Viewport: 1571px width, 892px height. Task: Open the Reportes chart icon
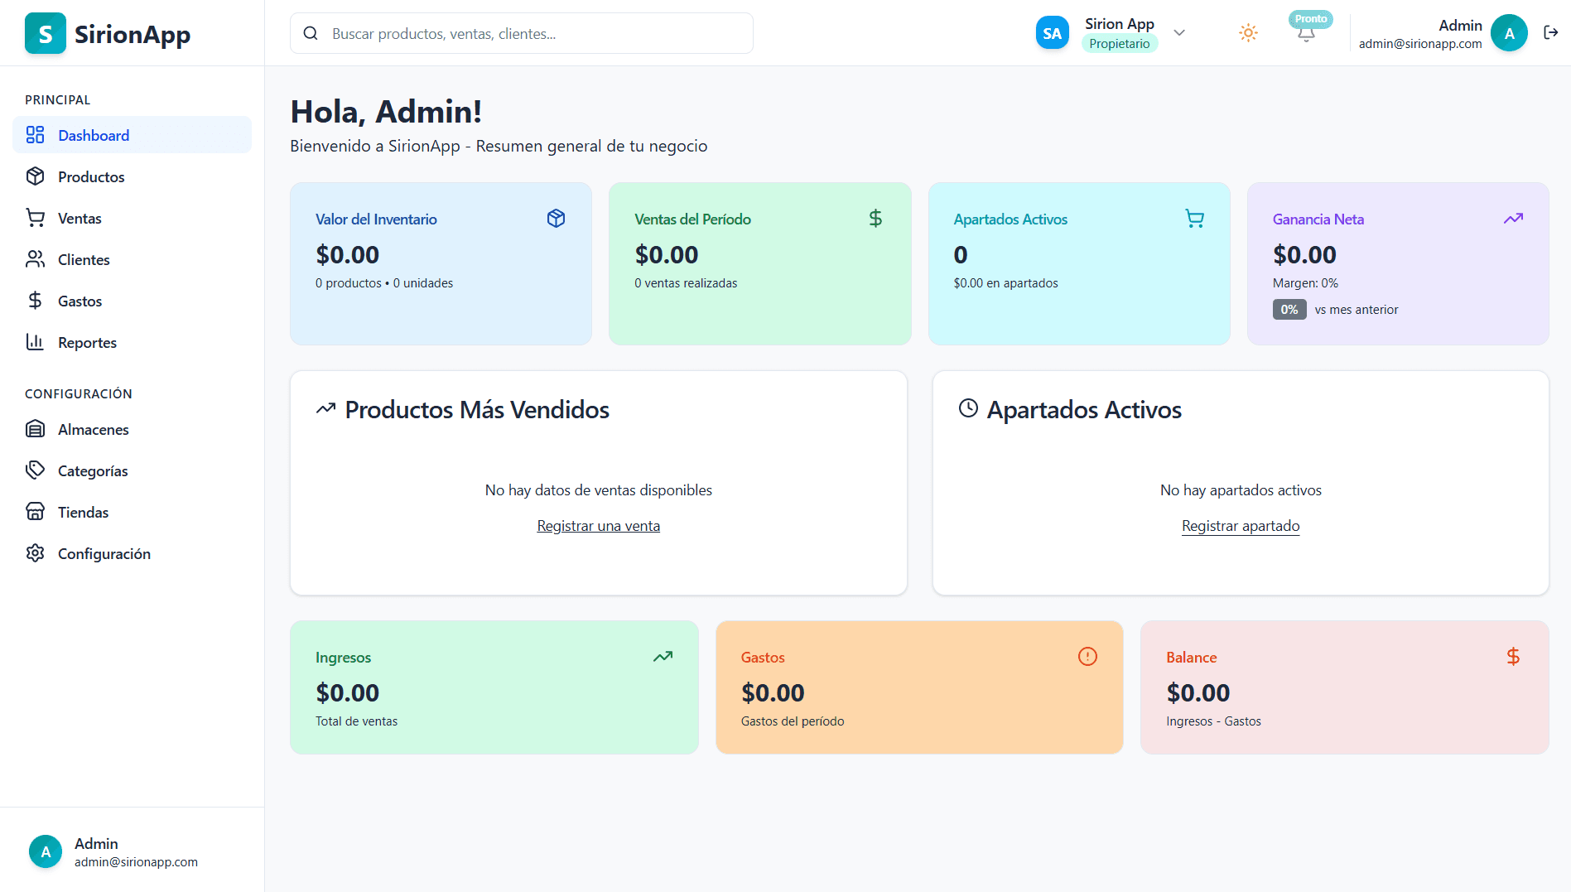point(35,342)
